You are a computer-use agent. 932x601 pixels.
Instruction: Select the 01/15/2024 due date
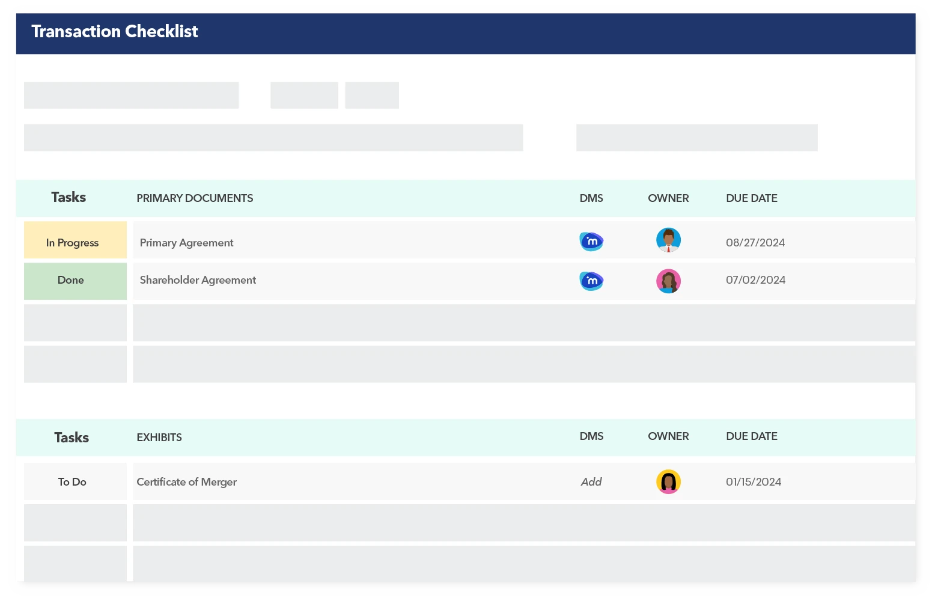point(754,482)
